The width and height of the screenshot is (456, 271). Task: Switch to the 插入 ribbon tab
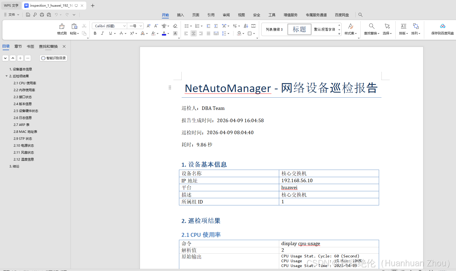(x=181, y=15)
